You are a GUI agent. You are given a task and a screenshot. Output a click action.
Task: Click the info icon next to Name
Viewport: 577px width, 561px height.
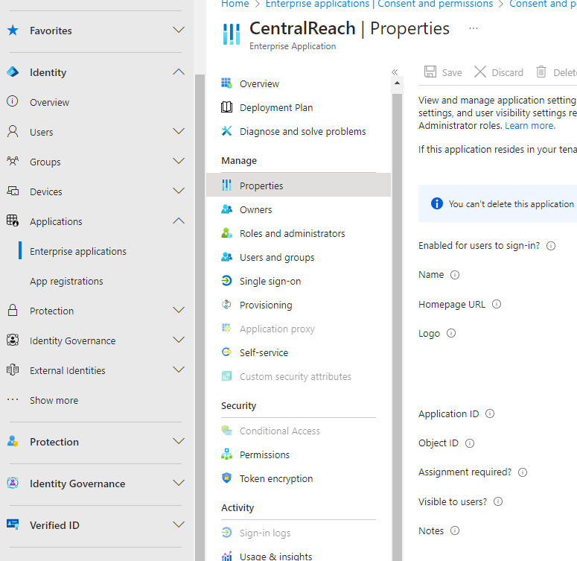tap(455, 275)
